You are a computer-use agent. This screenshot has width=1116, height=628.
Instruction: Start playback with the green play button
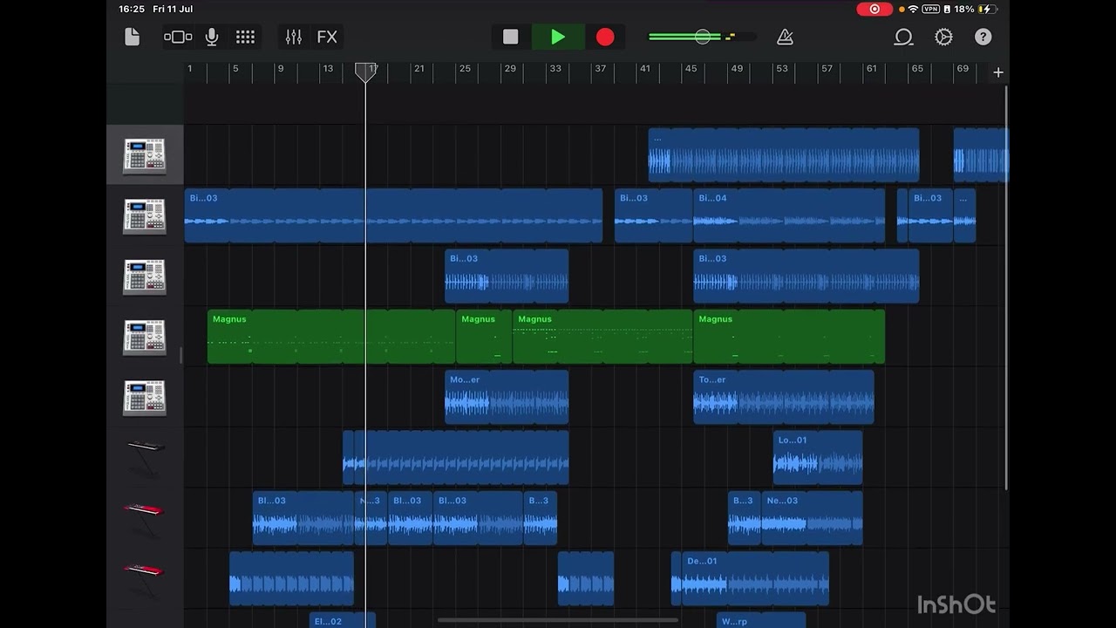pos(558,37)
